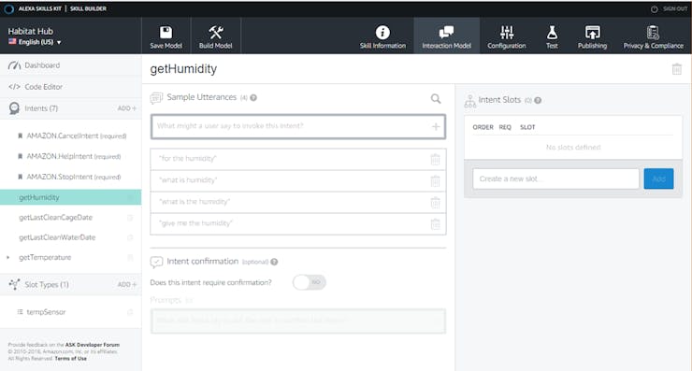Open the English (US) language dropdown
This screenshot has width=692, height=371.
click(x=35, y=42)
